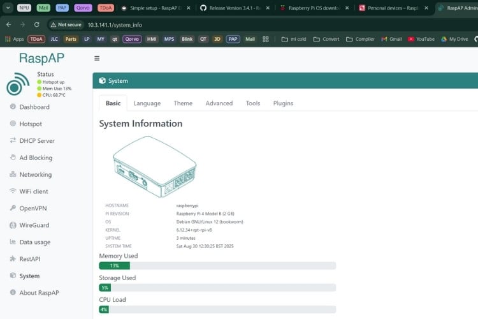Viewport: 478px width, 319px height.
Task: Open DHCP Server arrows icon
Action: pyautogui.click(x=13, y=140)
